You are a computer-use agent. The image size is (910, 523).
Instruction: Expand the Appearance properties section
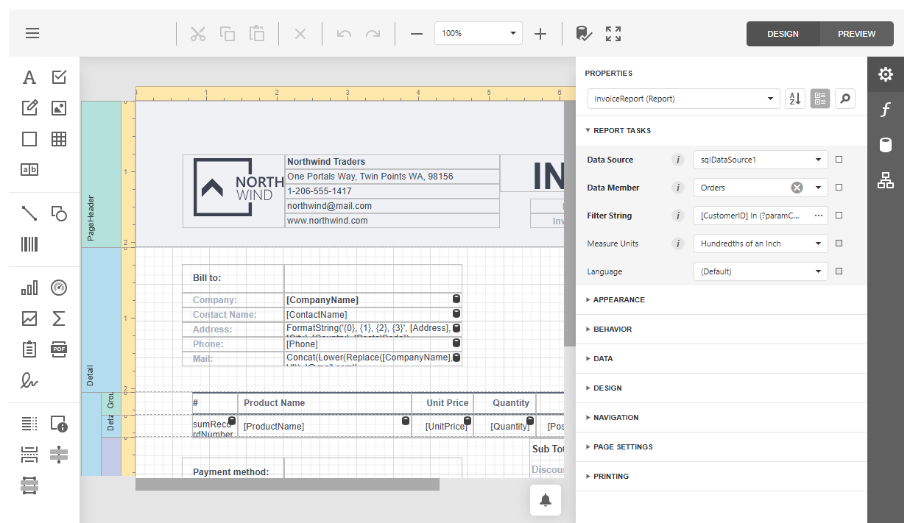coord(618,299)
